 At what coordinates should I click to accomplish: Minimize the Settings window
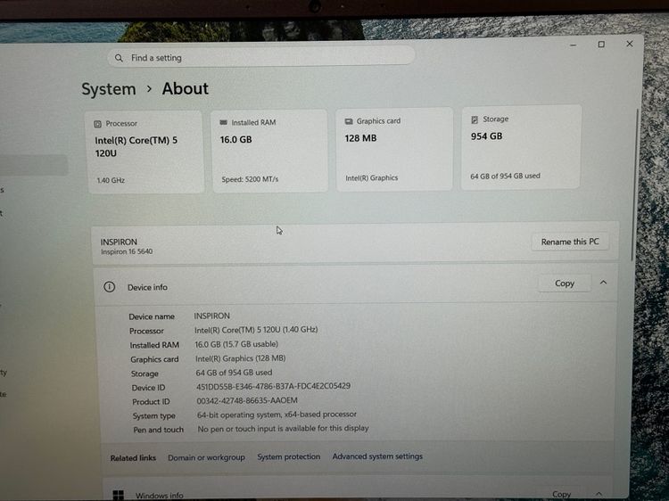click(x=573, y=45)
